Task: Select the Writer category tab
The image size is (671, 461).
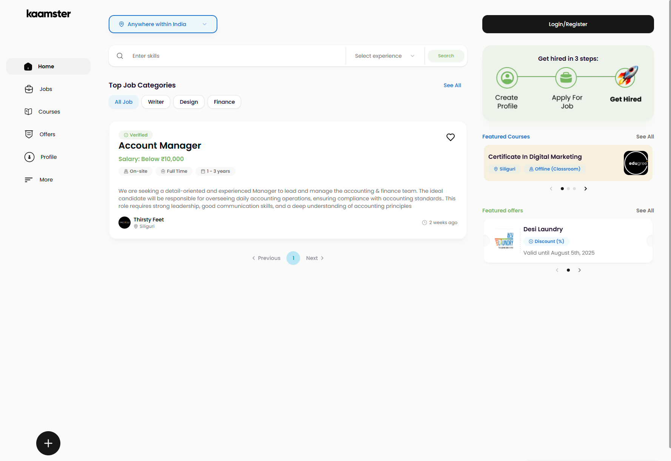Action: pos(156,102)
